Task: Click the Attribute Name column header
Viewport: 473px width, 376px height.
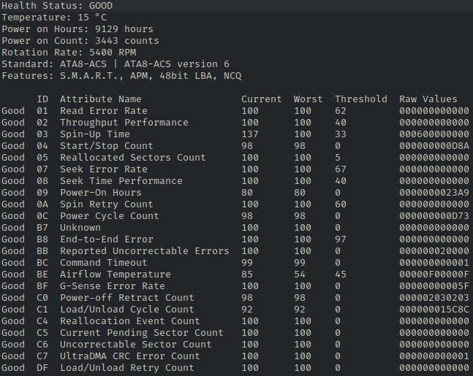Action: tap(100, 99)
